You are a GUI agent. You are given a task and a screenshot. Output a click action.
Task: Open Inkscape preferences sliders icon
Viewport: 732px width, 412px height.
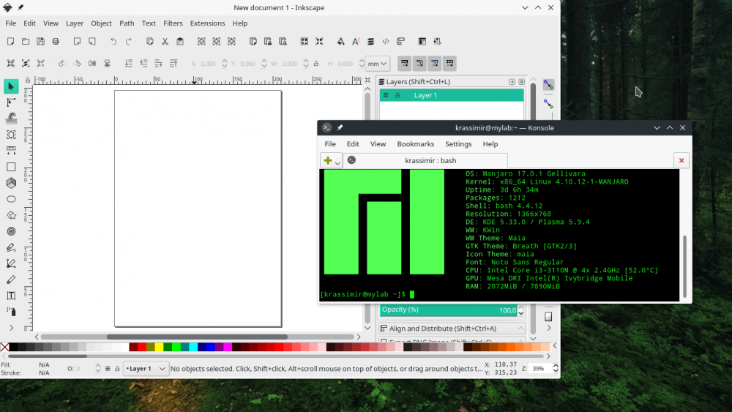[437, 42]
